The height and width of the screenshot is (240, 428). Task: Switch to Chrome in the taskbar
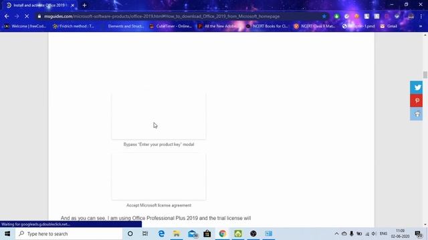pos(223,234)
